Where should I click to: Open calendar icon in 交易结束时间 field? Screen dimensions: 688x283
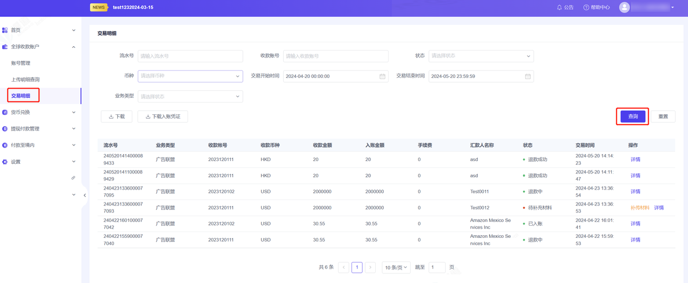tap(528, 76)
